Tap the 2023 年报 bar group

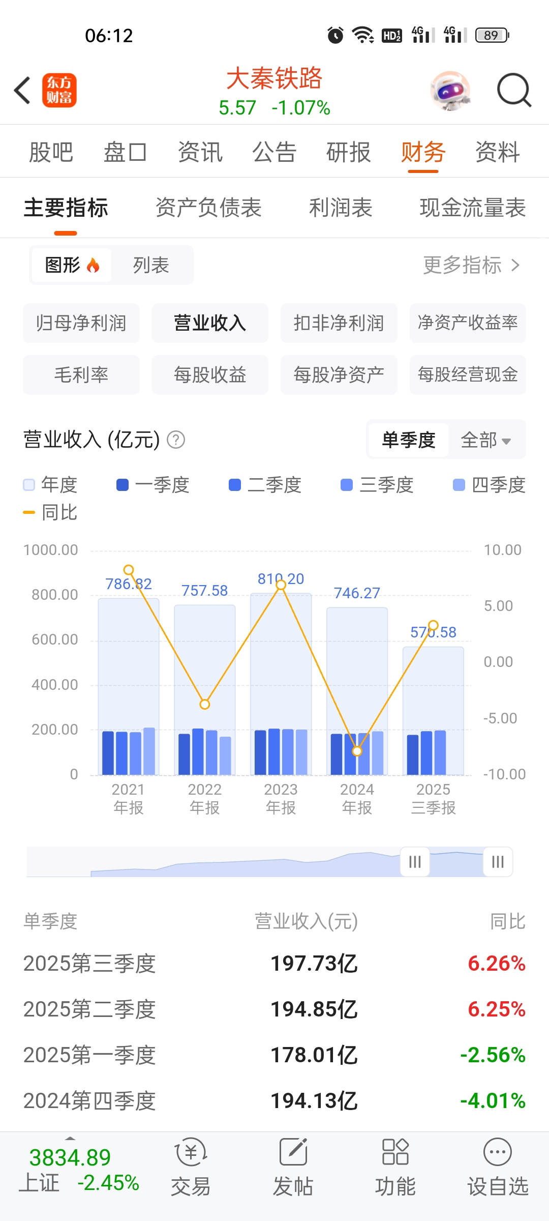coord(281,684)
